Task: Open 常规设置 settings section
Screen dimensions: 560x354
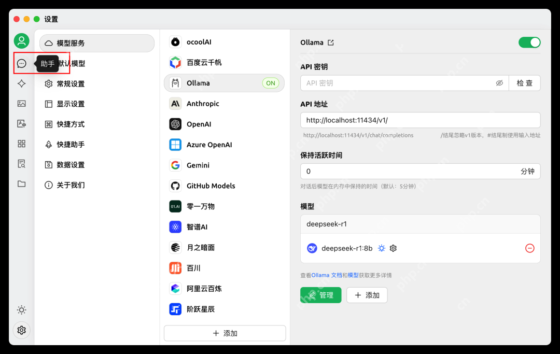Action: 97,84
